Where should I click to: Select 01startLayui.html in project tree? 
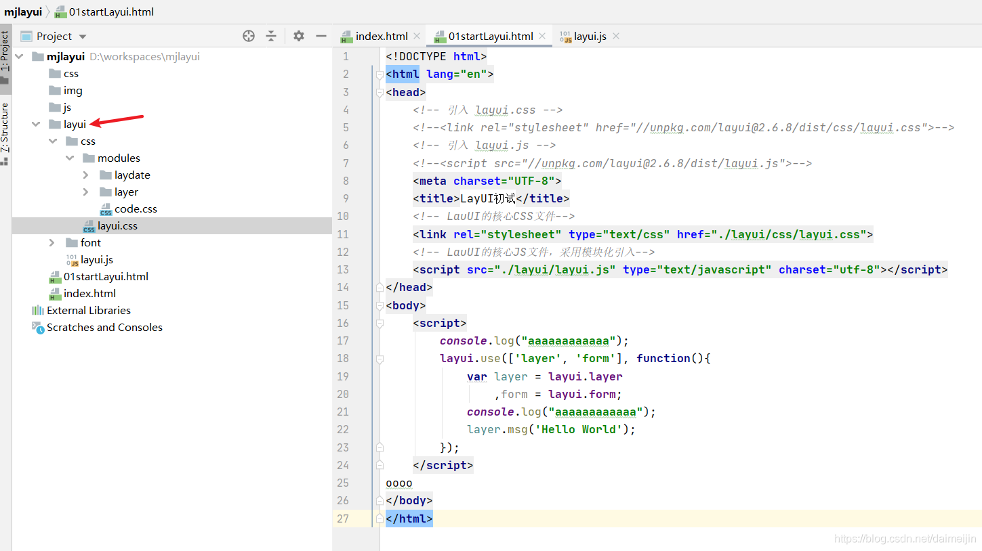[106, 277]
